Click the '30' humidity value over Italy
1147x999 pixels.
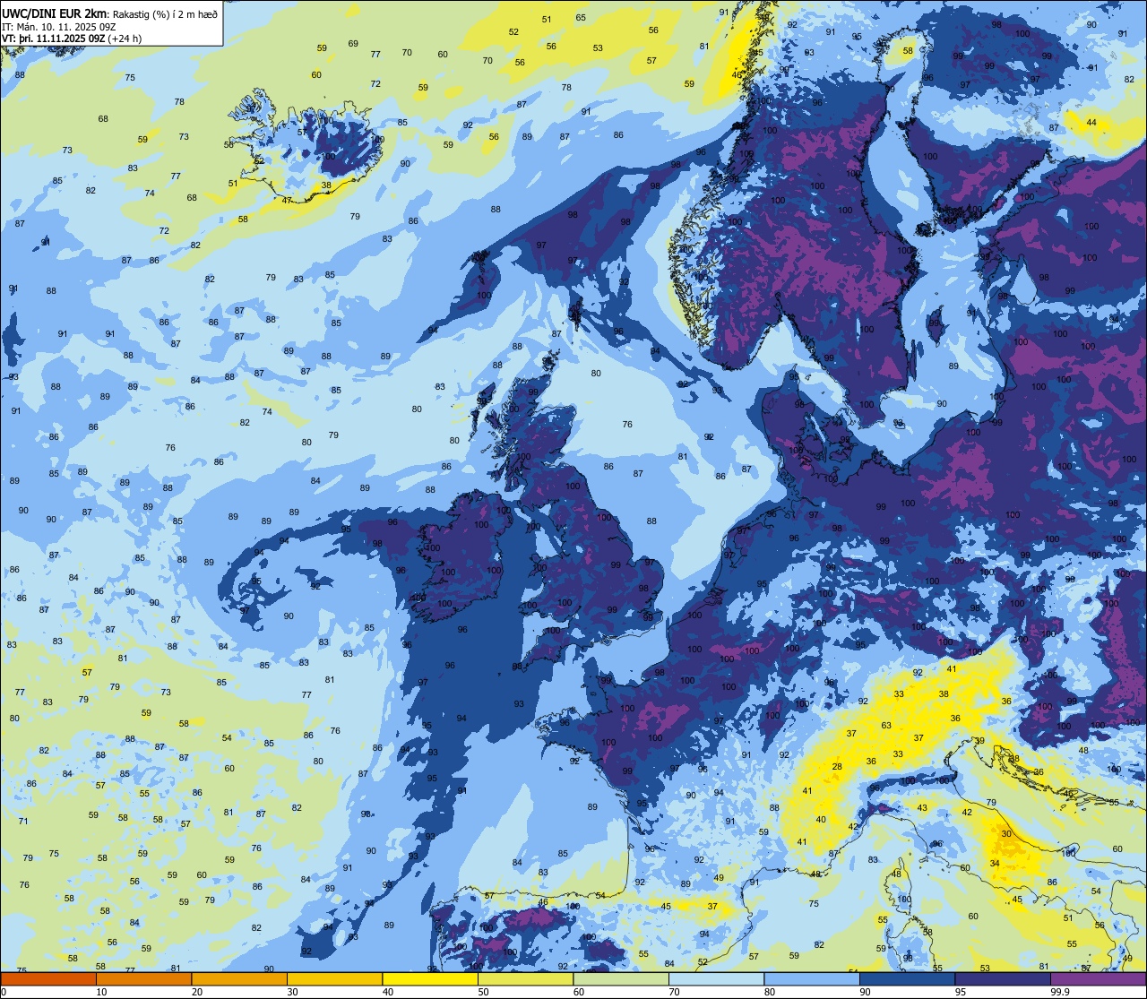coord(1006,833)
